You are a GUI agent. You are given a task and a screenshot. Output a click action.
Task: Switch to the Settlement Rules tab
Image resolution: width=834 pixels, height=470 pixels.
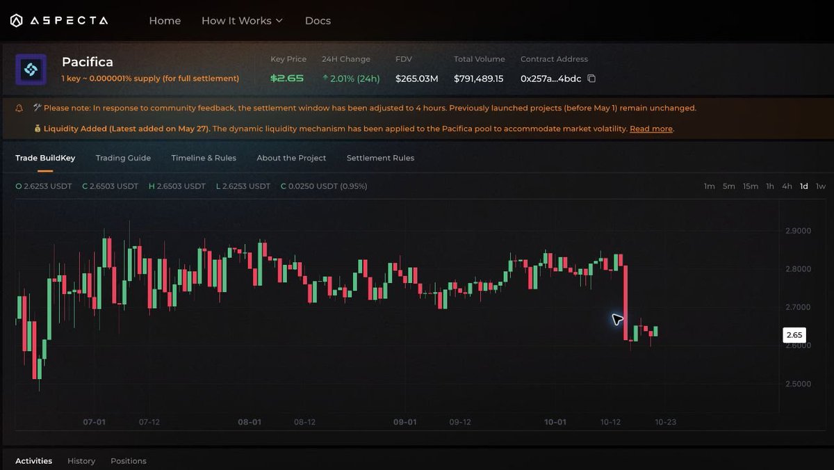380,158
